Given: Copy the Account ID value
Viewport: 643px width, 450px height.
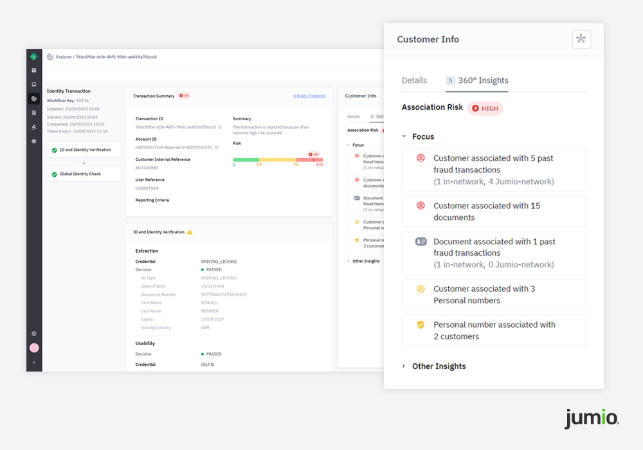Looking at the screenshot, I should pyautogui.click(x=217, y=147).
